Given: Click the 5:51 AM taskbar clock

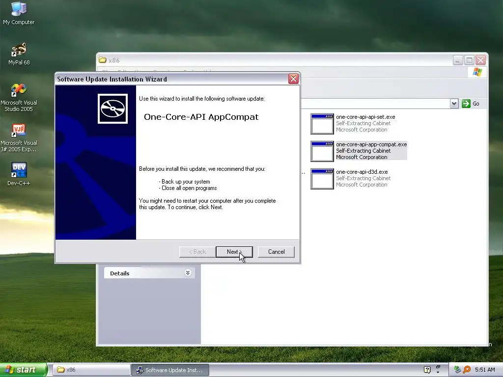Looking at the screenshot, I should point(485,370).
